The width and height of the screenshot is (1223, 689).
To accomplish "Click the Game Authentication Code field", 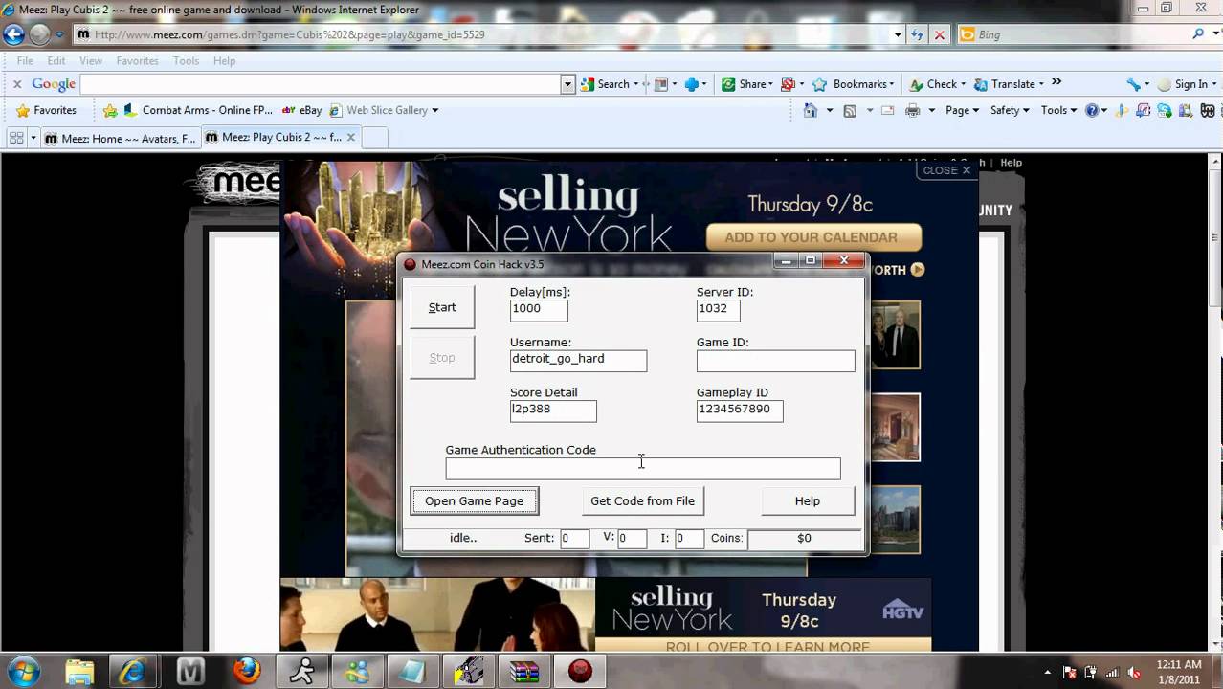I will coord(642,469).
